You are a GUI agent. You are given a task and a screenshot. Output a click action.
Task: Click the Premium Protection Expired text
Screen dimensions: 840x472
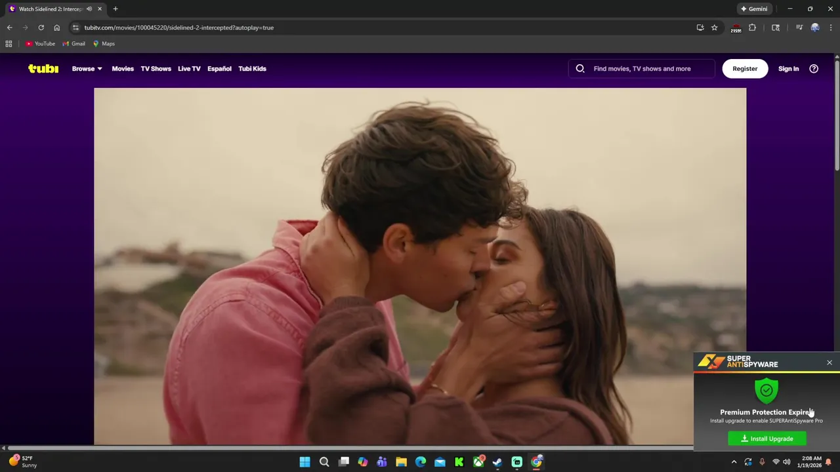click(766, 412)
